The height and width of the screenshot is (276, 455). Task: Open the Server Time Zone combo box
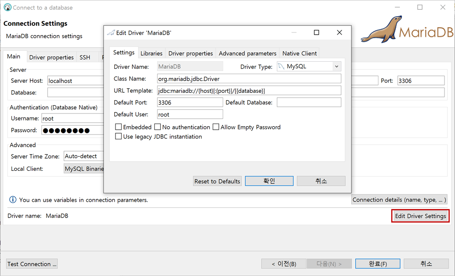(x=84, y=156)
